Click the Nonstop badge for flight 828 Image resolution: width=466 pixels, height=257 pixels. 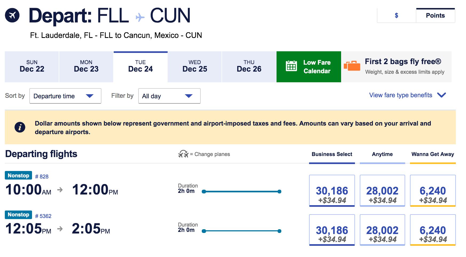pyautogui.click(x=18, y=176)
